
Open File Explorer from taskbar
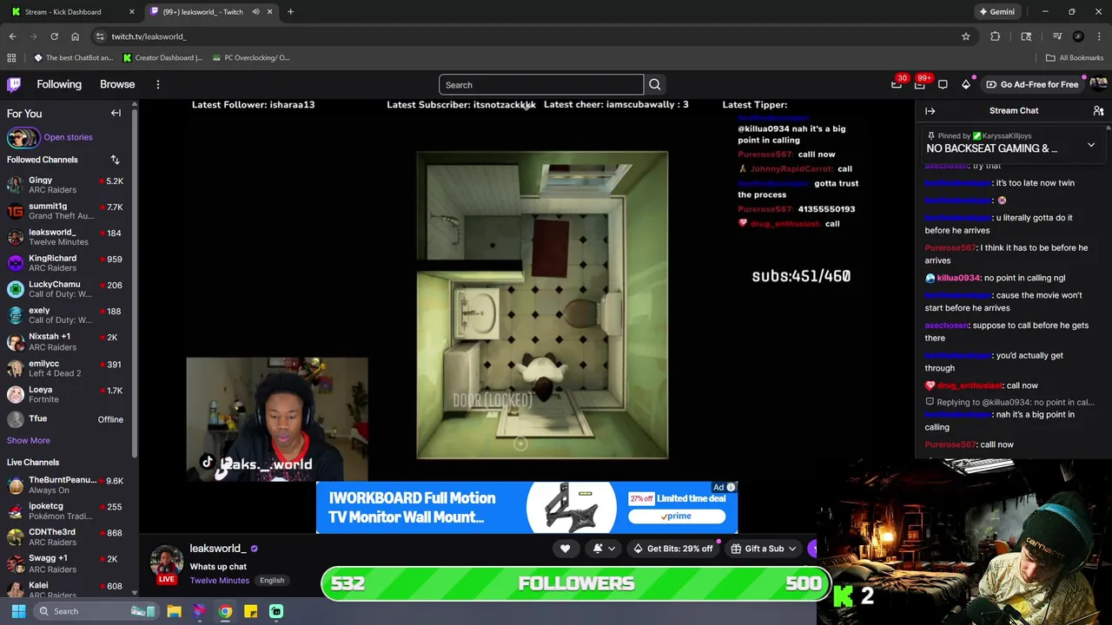[174, 611]
